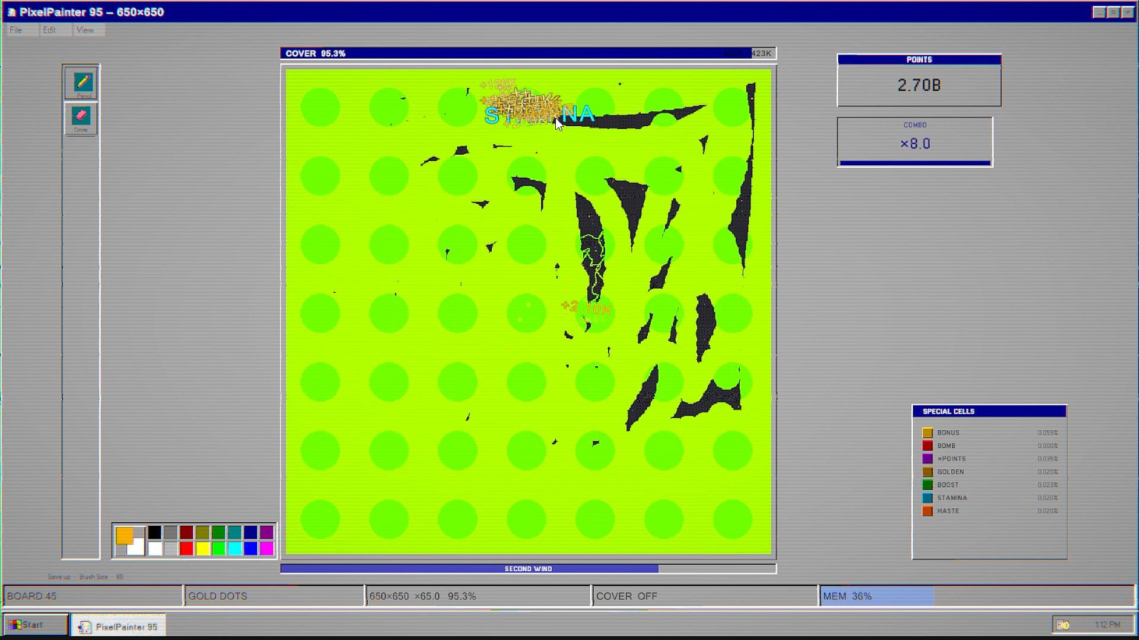This screenshot has width=1139, height=640.
Task: Select the Cover eraser tool
Action: pyautogui.click(x=81, y=118)
